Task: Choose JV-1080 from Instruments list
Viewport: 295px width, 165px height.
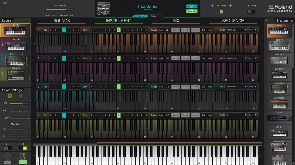Action: point(279,118)
